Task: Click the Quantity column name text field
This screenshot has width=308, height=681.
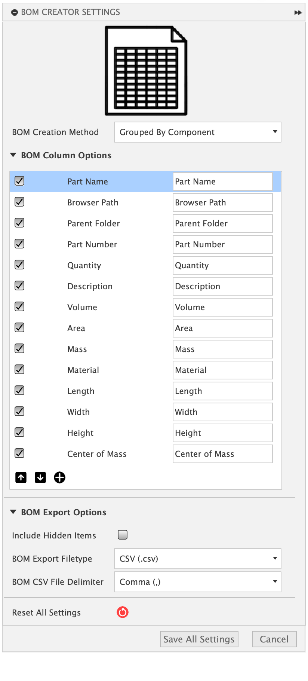Action: click(222, 265)
